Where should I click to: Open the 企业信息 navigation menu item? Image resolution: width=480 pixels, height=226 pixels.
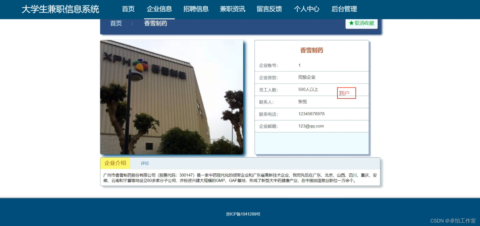click(x=159, y=9)
